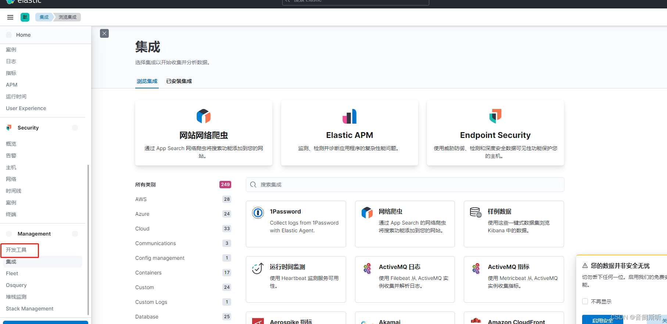
Task: Click the Elastic APM bar chart icon
Action: click(349, 116)
